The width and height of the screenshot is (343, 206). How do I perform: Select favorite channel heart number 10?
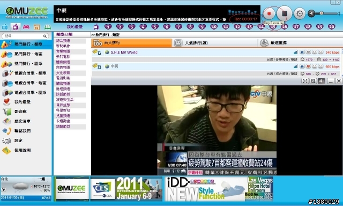coord(214,27)
